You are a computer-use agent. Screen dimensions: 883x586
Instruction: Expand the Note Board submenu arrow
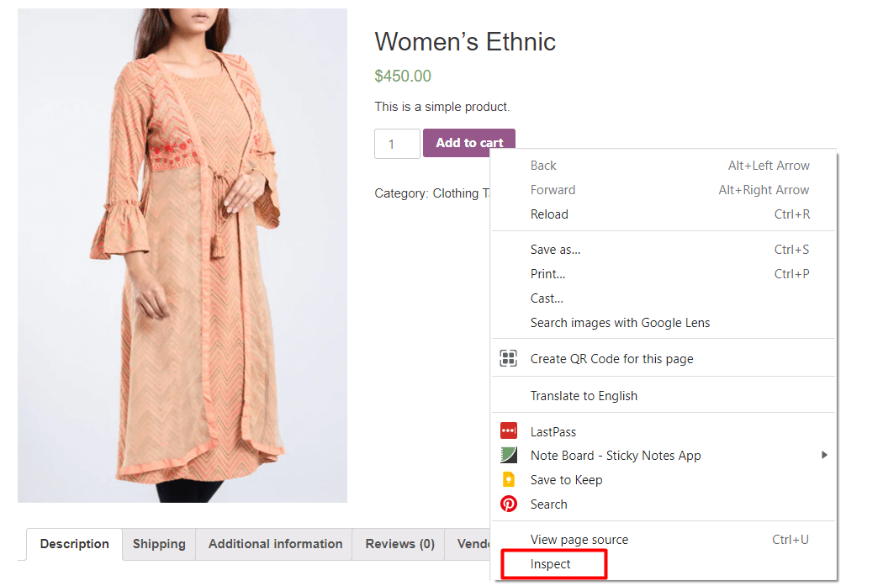coord(824,455)
